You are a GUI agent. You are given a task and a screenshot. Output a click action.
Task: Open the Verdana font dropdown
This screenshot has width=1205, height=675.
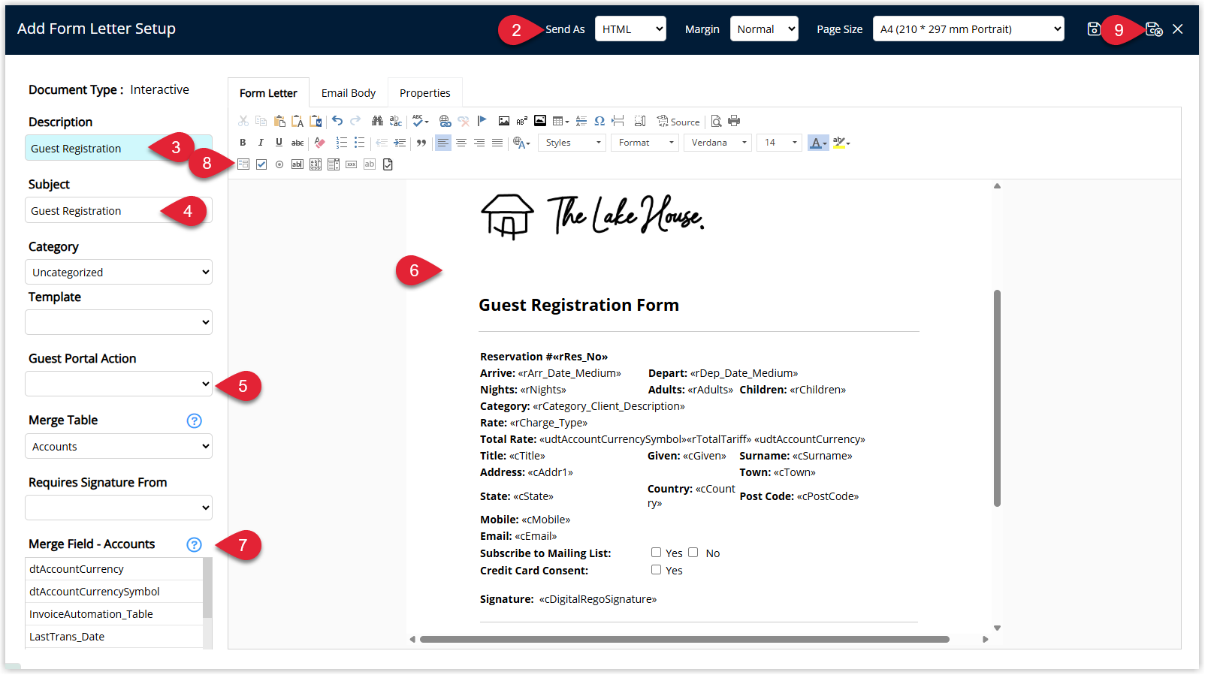[717, 143]
